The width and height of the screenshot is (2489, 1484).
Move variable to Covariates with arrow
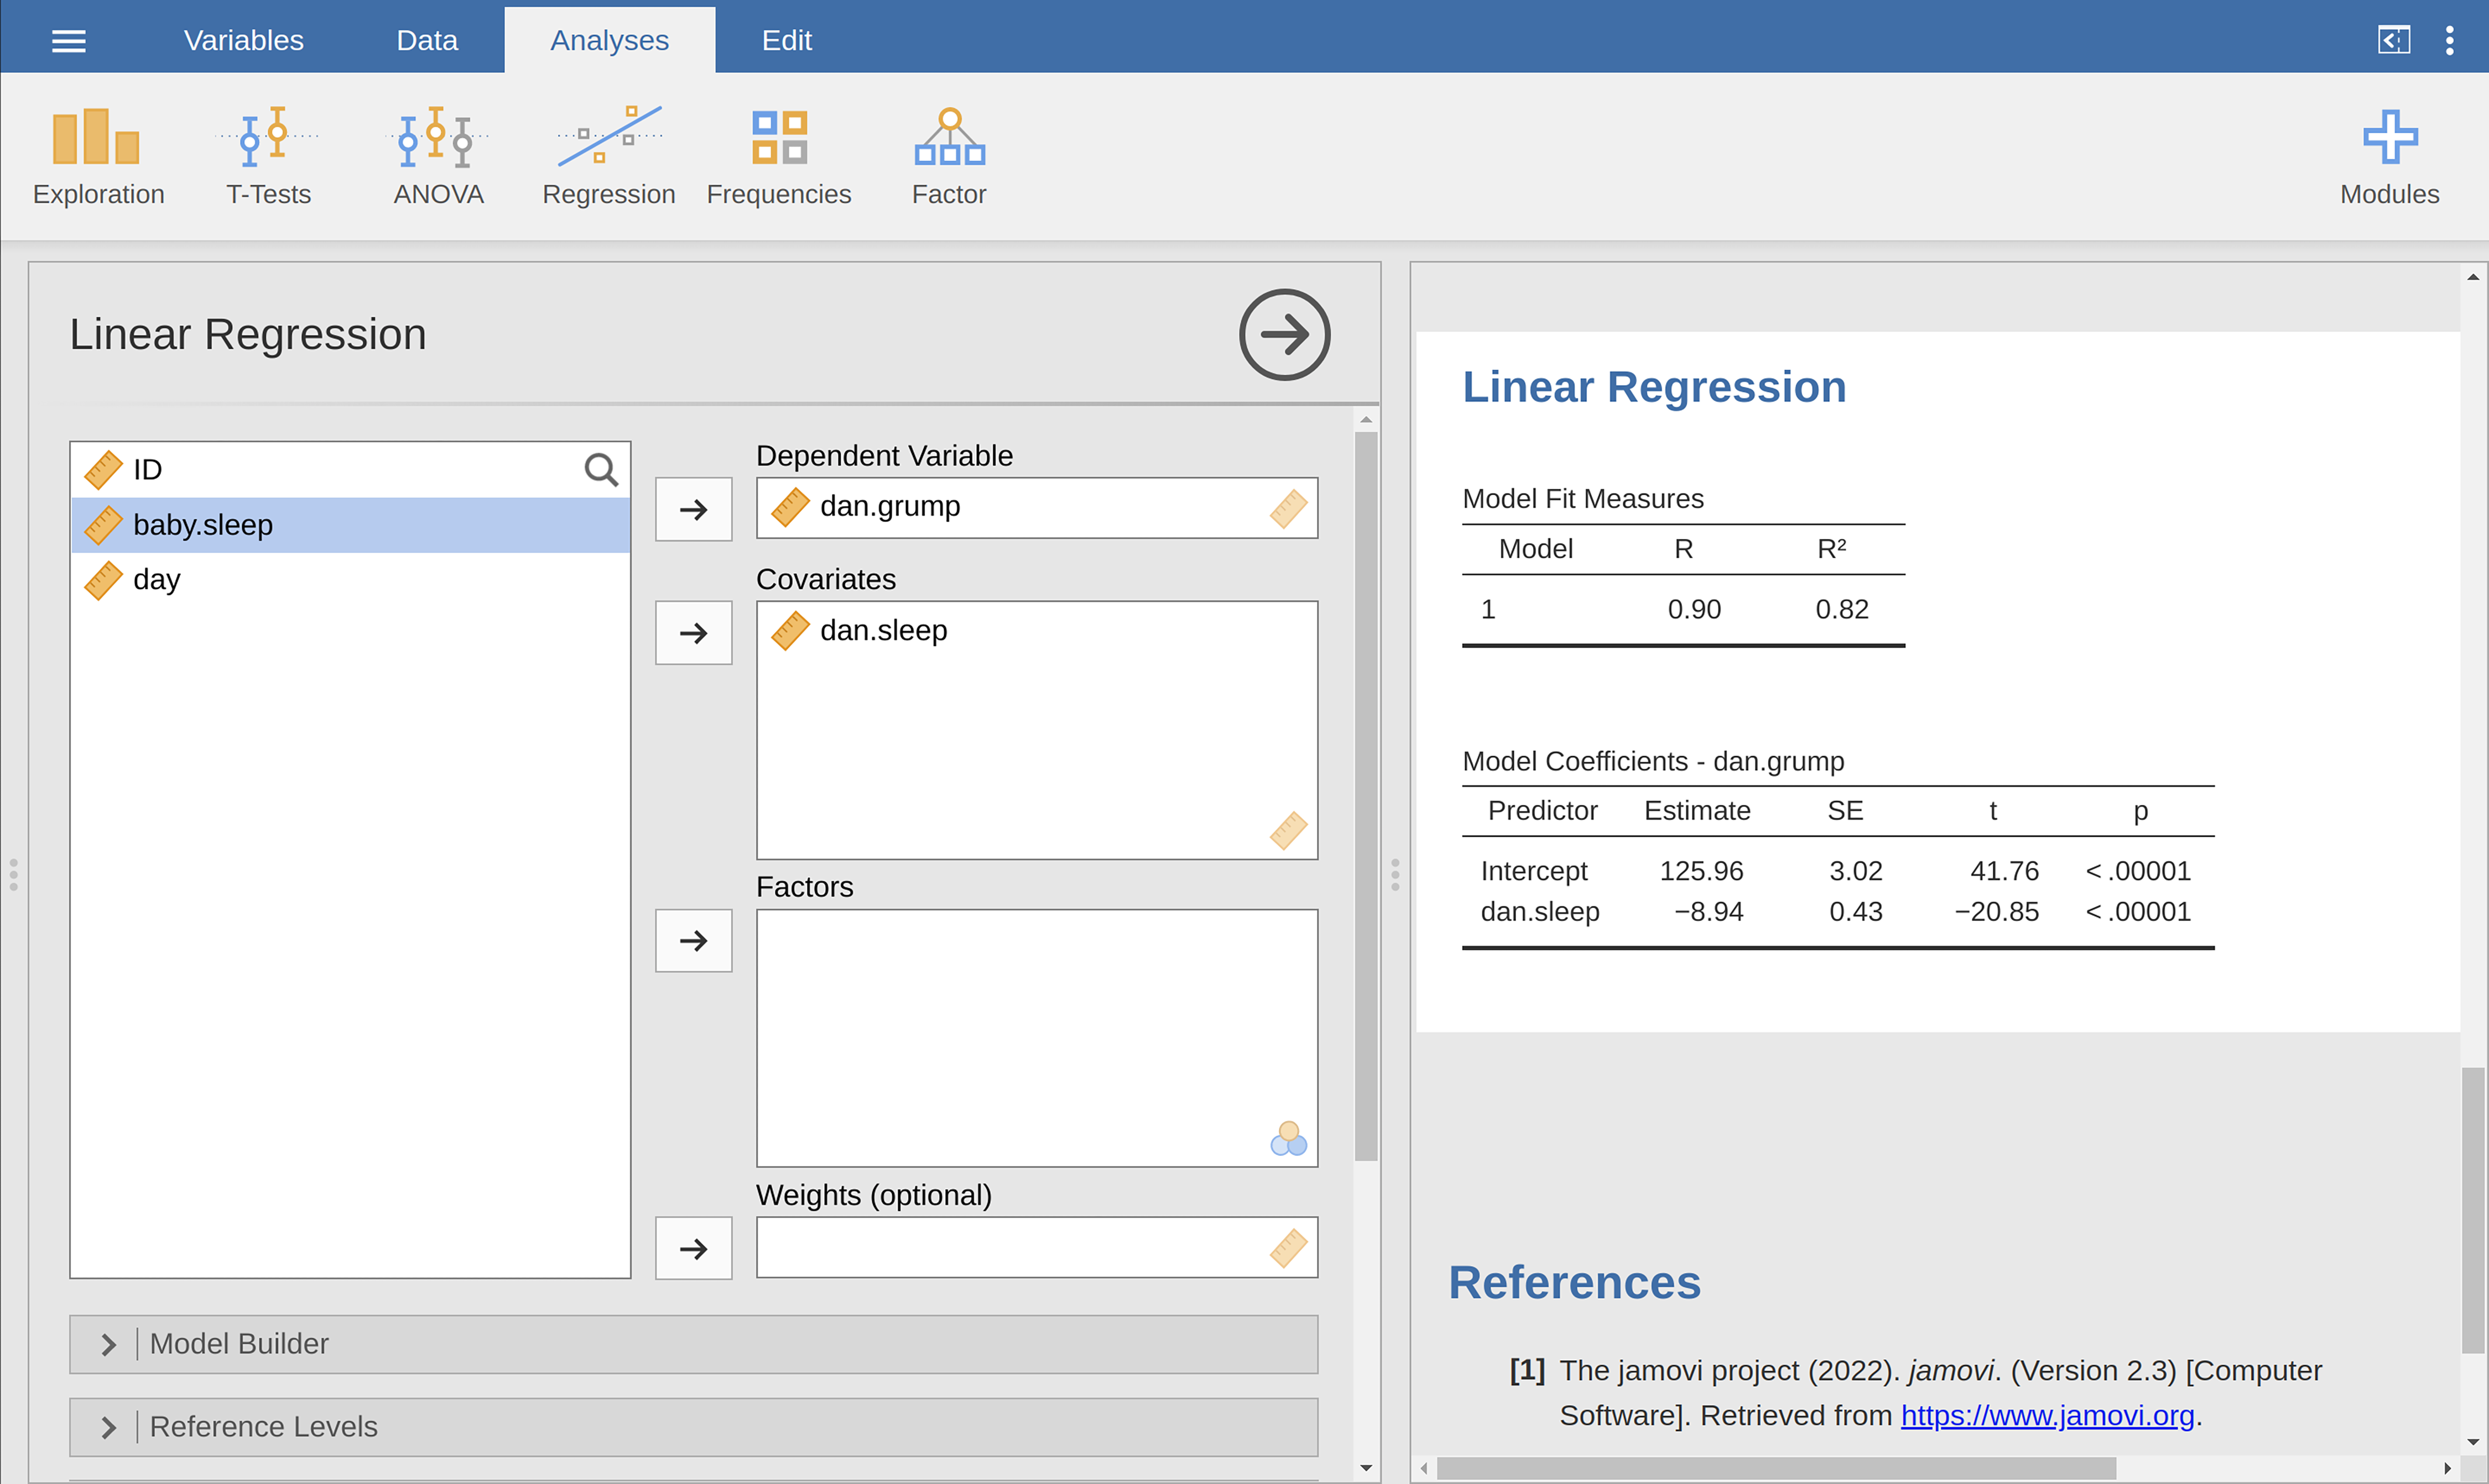[x=694, y=632]
